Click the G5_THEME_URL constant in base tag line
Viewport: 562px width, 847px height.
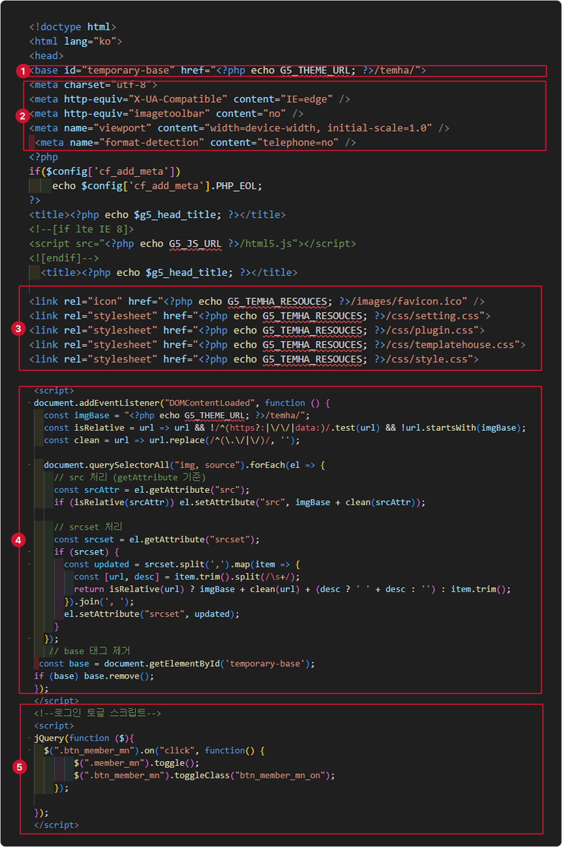tap(315, 70)
